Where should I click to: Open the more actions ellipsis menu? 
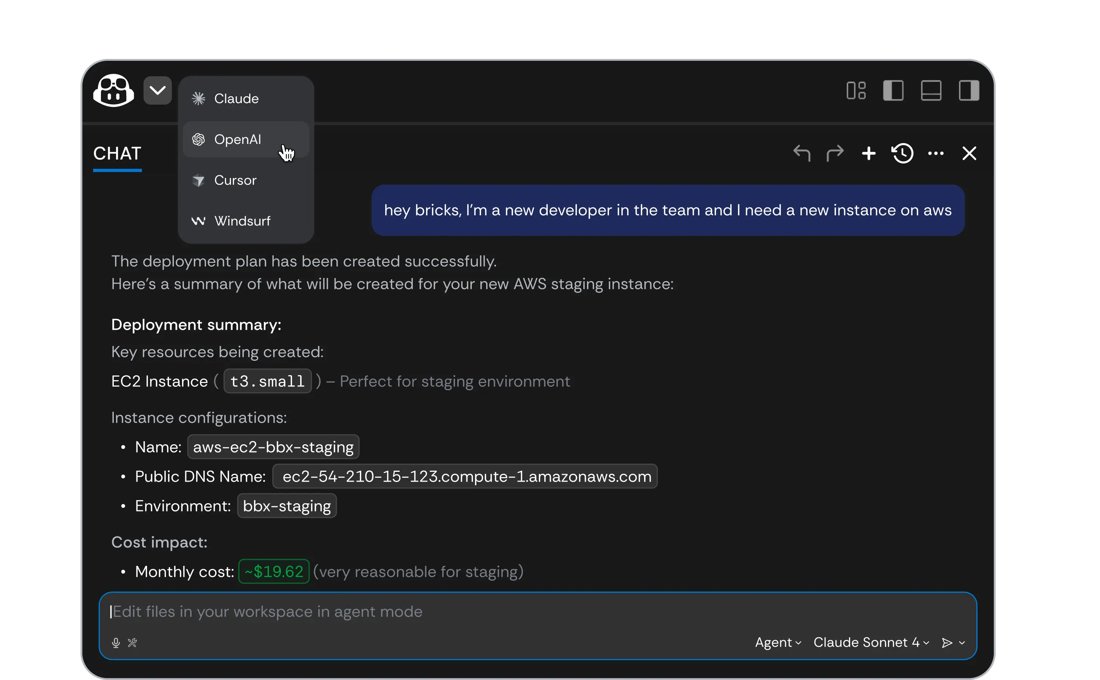[936, 153]
